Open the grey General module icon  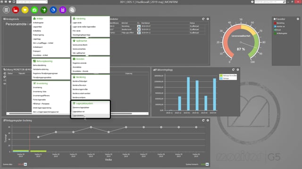tap(72, 10)
